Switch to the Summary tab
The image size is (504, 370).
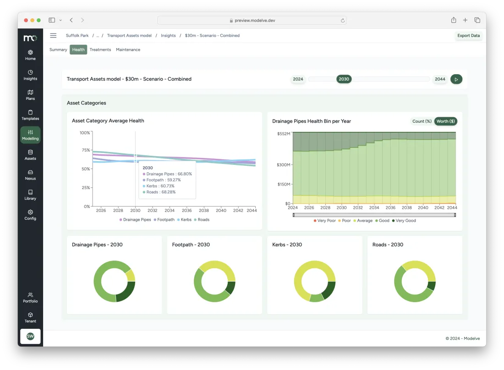point(58,50)
